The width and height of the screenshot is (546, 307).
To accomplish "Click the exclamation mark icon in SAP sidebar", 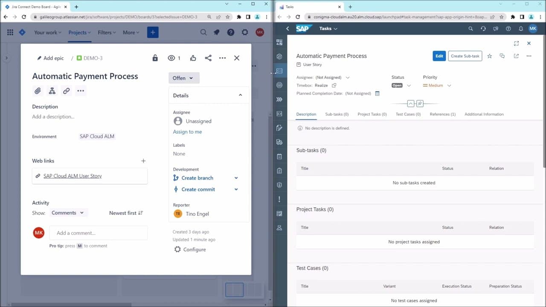I will (x=279, y=199).
